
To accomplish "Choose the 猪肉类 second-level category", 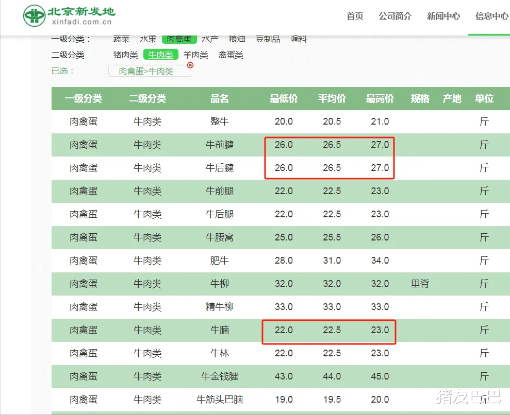I will [125, 55].
